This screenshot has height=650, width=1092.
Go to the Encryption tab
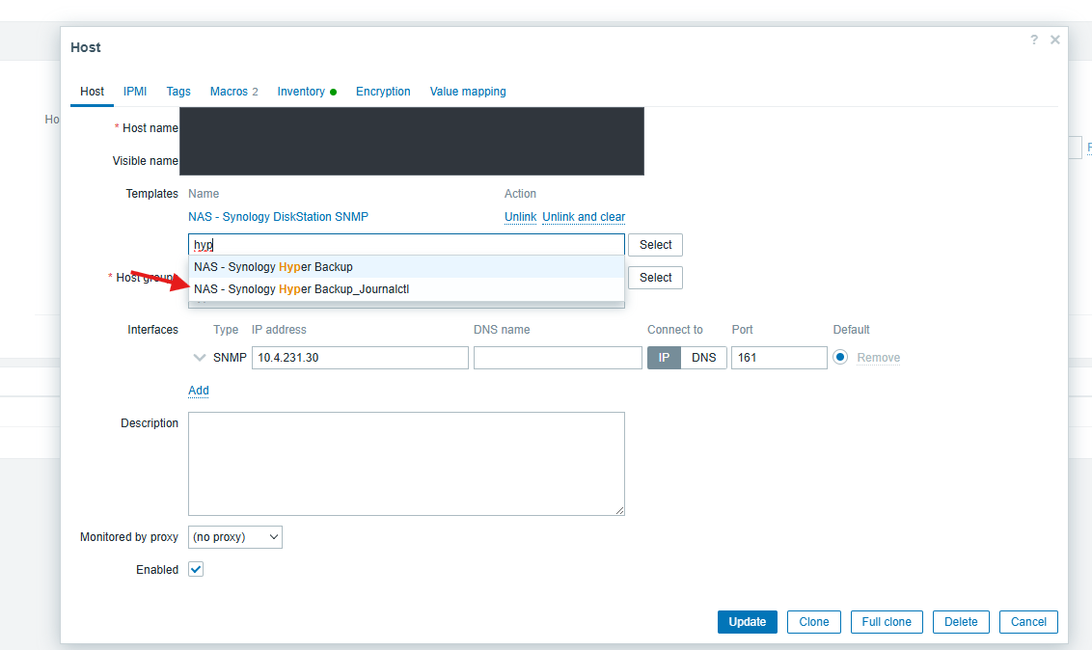(383, 92)
